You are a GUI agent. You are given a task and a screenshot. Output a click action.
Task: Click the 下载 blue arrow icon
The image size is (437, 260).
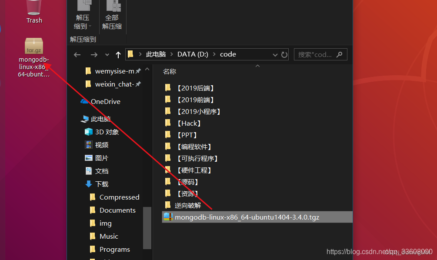89,184
